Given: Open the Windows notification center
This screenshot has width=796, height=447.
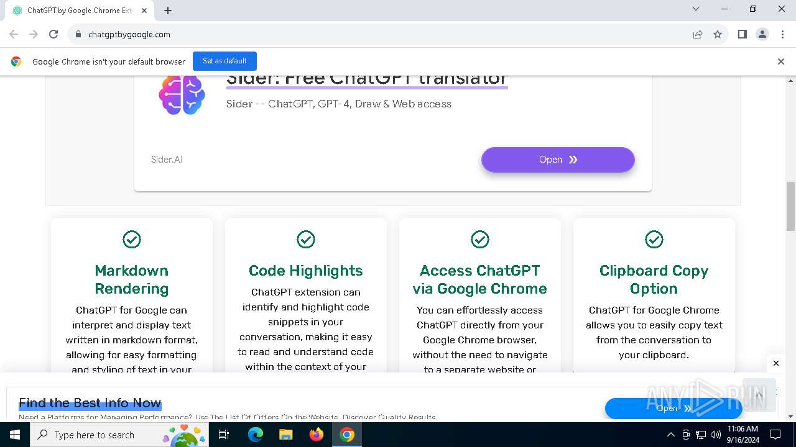Looking at the screenshot, I should pyautogui.click(x=775, y=435).
